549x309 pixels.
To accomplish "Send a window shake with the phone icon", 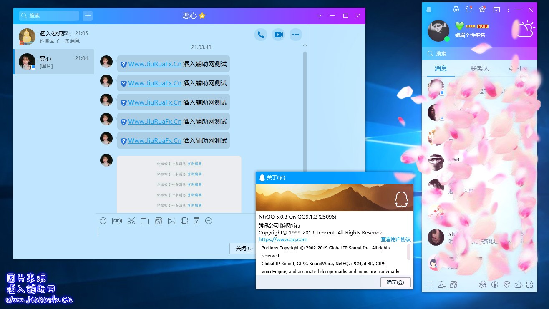I will (x=184, y=221).
